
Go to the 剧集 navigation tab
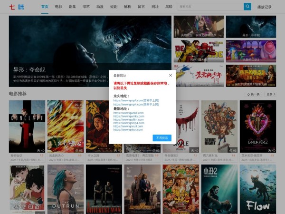(72, 7)
